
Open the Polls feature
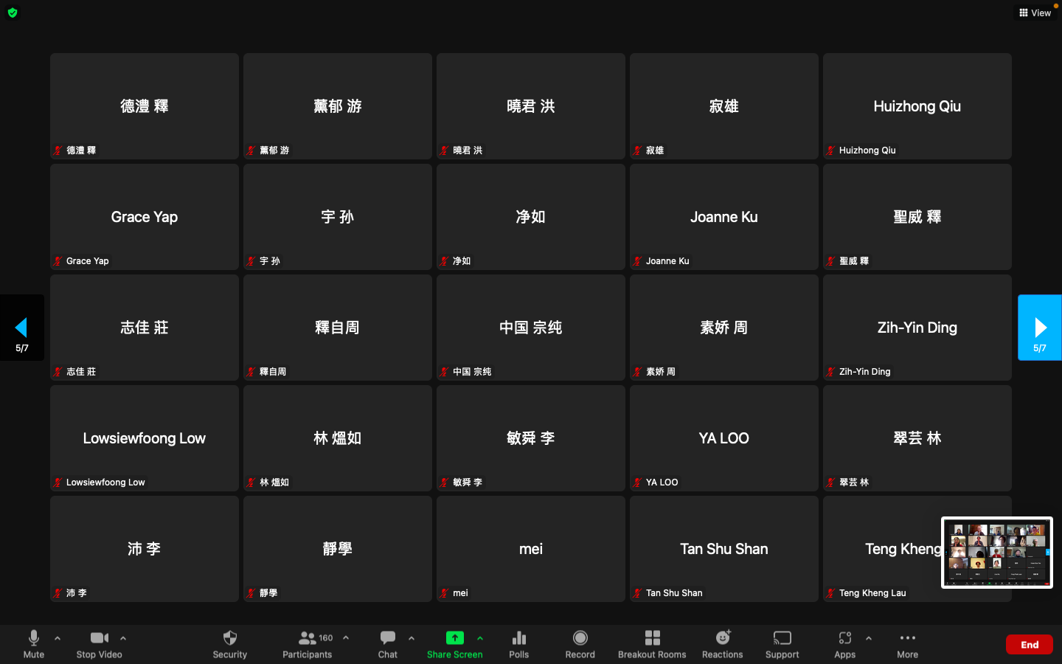[518, 643]
